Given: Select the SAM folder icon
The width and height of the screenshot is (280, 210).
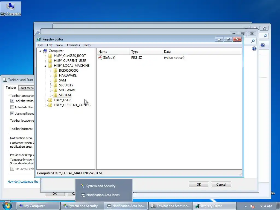Looking at the screenshot, I should tap(56, 80).
